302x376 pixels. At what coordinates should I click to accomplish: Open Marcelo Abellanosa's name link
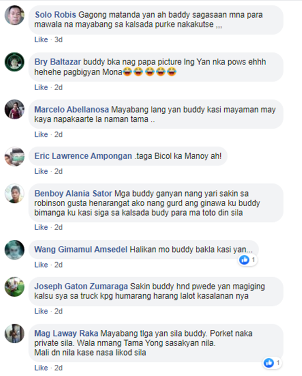[71, 110]
